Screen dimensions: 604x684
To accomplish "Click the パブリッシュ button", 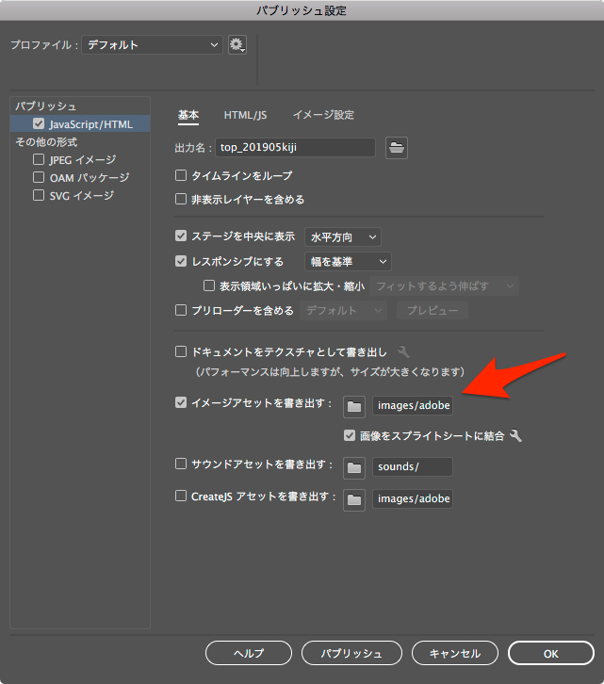I will coord(351,653).
